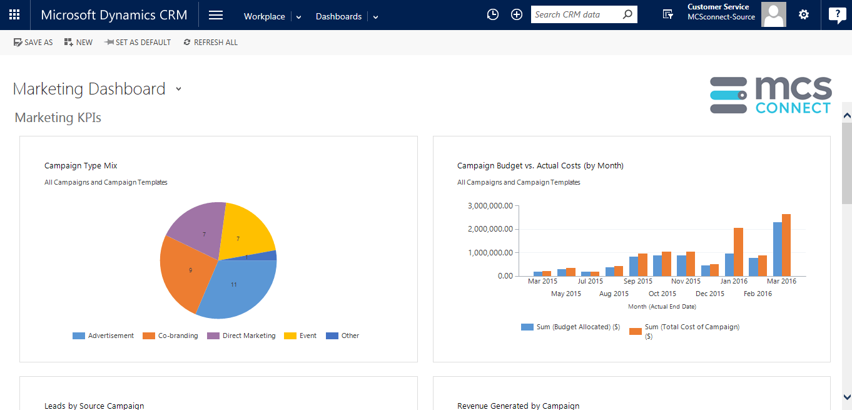Click the hamburger navigation menu icon

tap(216, 15)
